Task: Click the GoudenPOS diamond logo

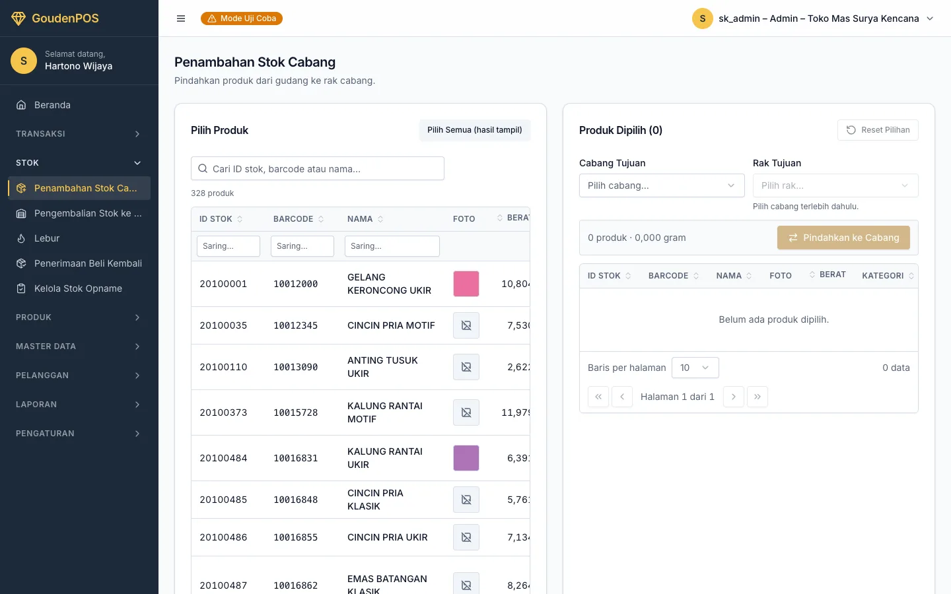Action: click(x=18, y=18)
